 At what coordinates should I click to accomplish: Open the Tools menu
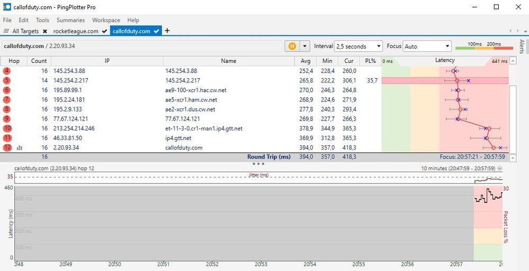(42, 20)
